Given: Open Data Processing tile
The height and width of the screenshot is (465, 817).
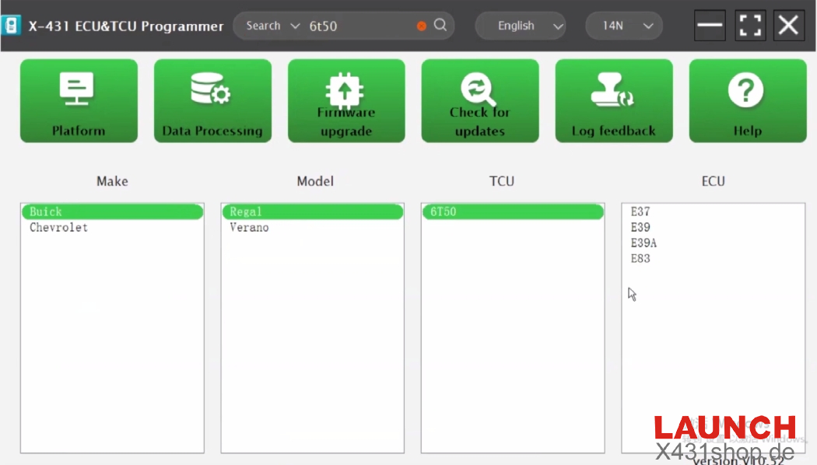Looking at the screenshot, I should coord(212,101).
